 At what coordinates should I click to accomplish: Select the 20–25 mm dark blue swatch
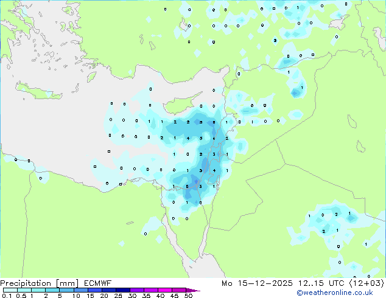[x=108, y=290]
